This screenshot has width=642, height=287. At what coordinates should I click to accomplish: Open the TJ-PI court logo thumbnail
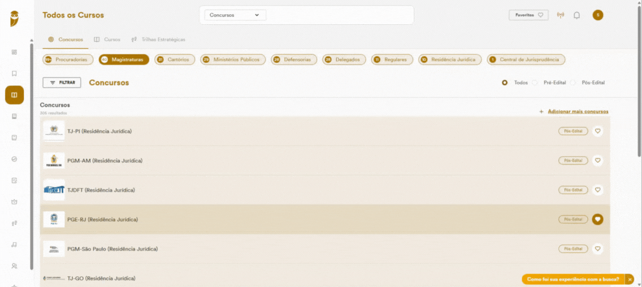tap(54, 131)
